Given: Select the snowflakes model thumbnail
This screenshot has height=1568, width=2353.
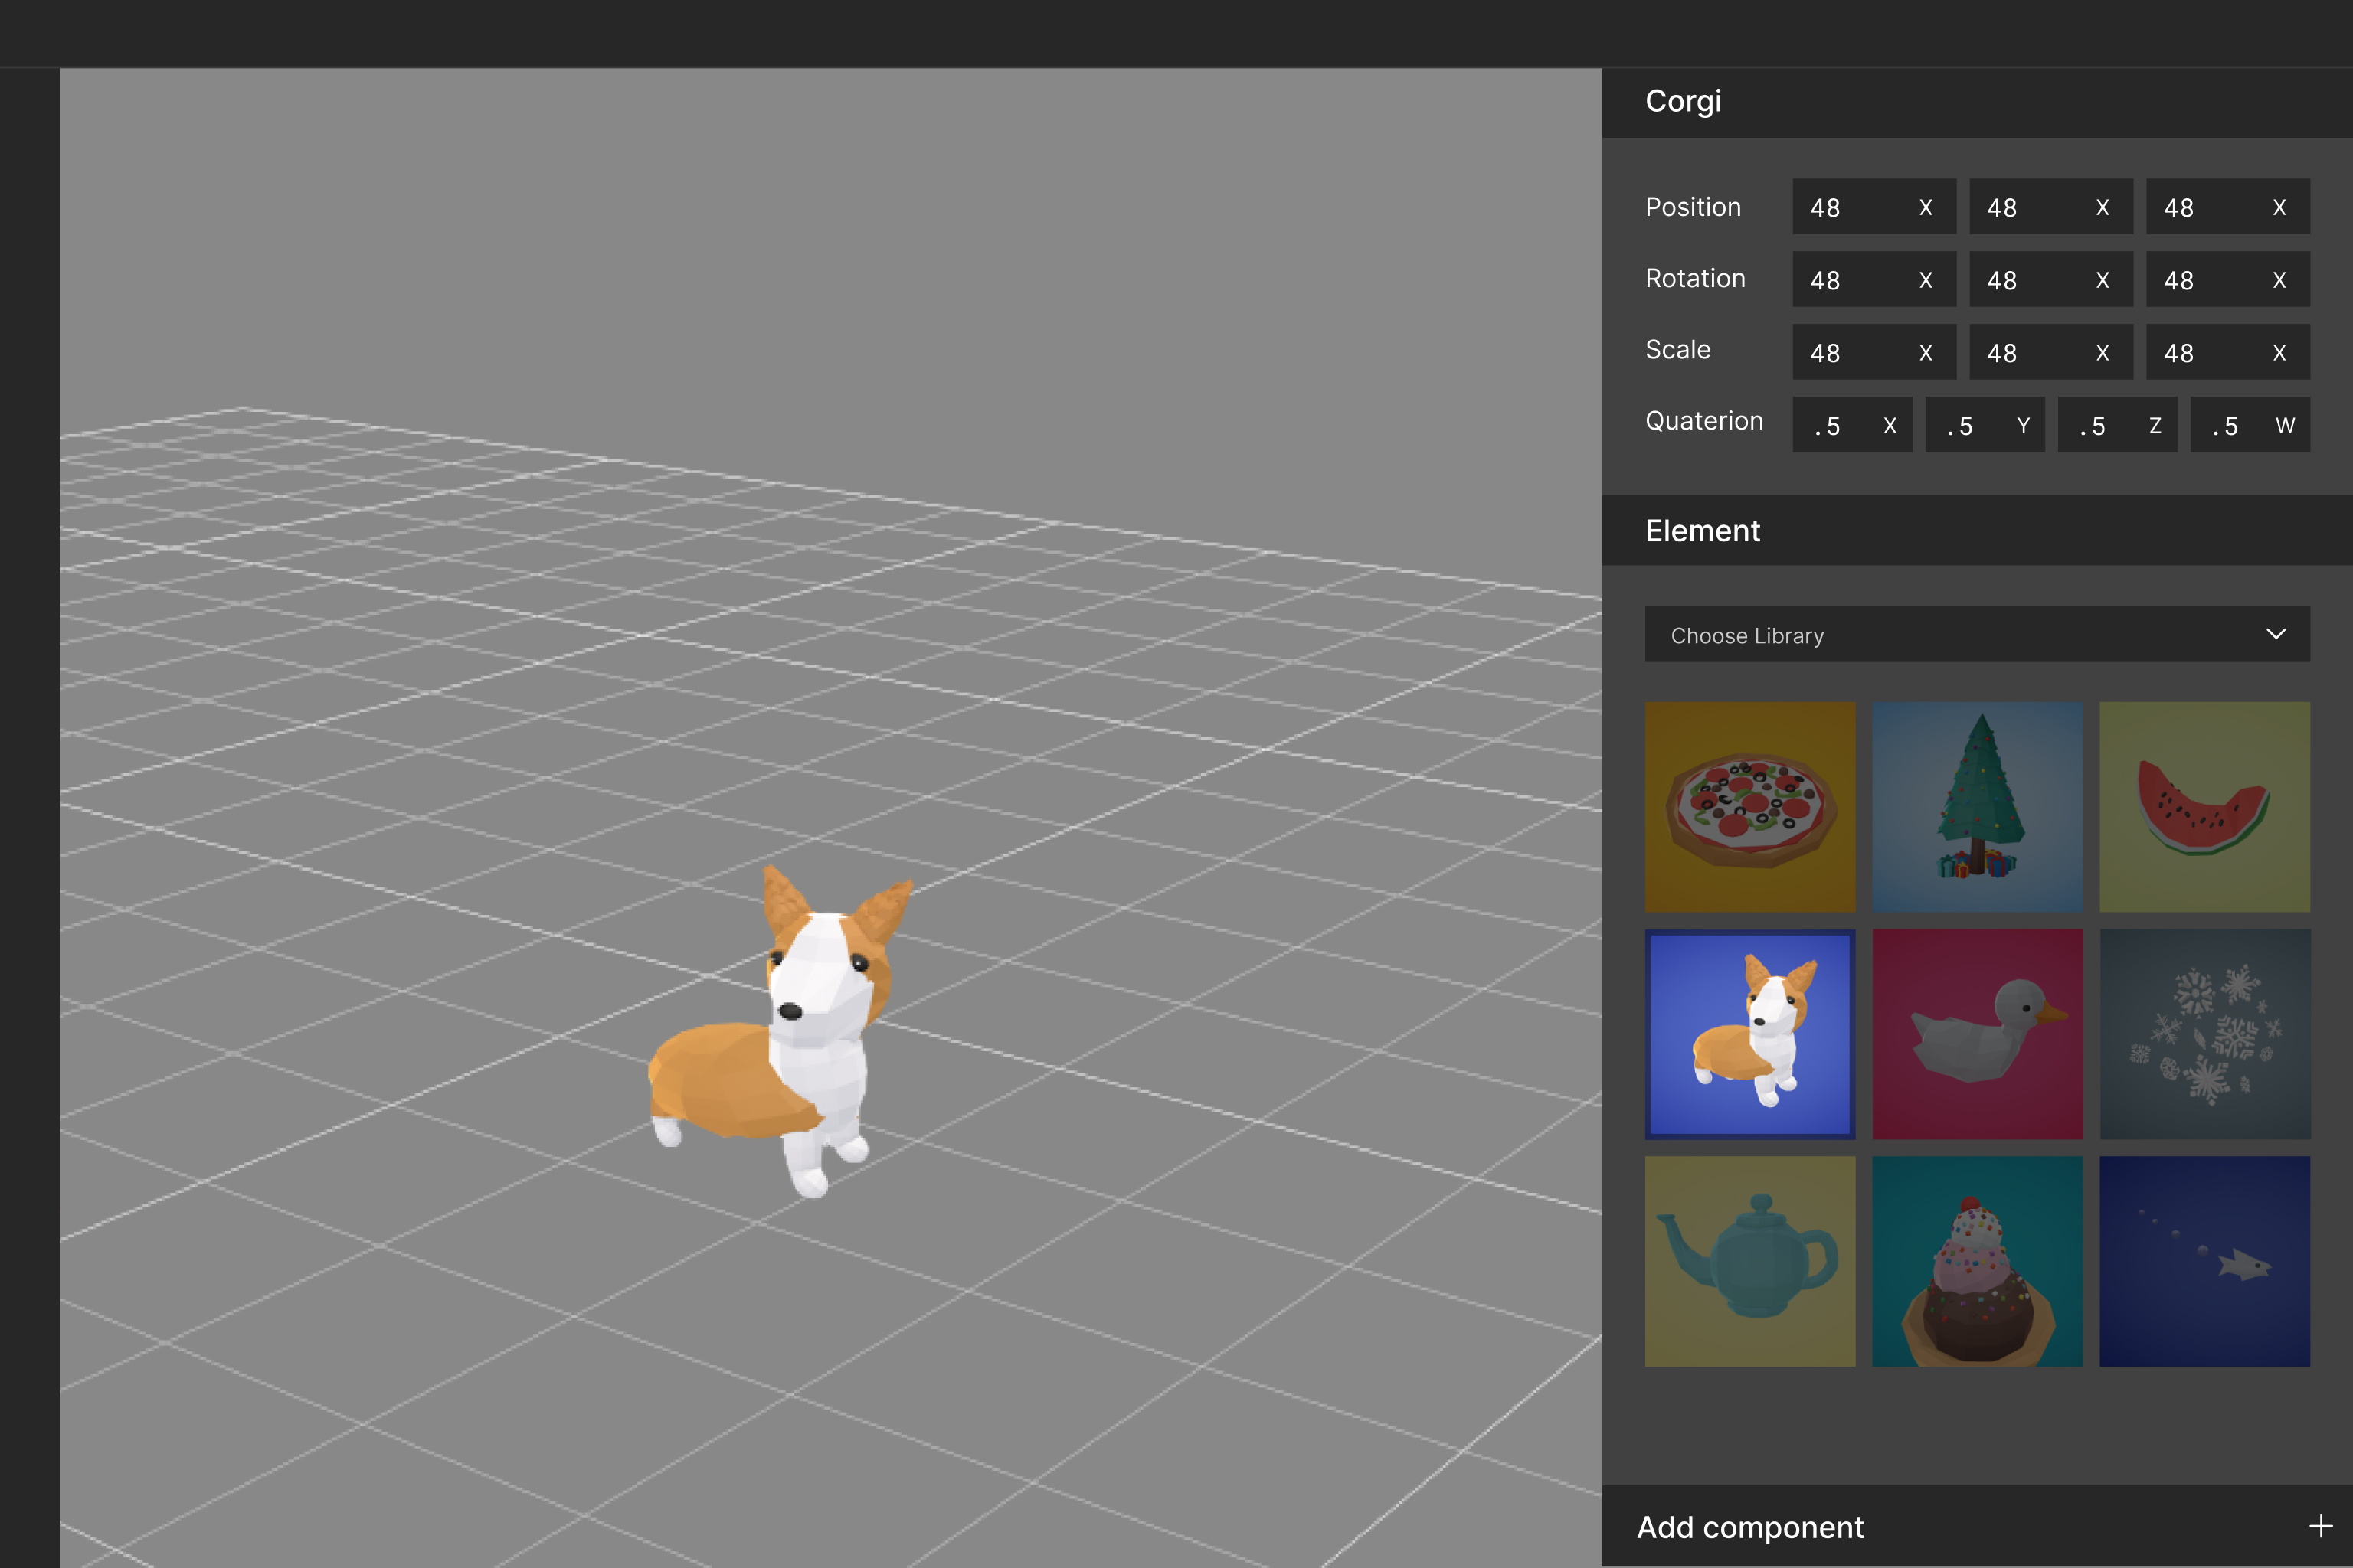Looking at the screenshot, I should (x=2204, y=1034).
